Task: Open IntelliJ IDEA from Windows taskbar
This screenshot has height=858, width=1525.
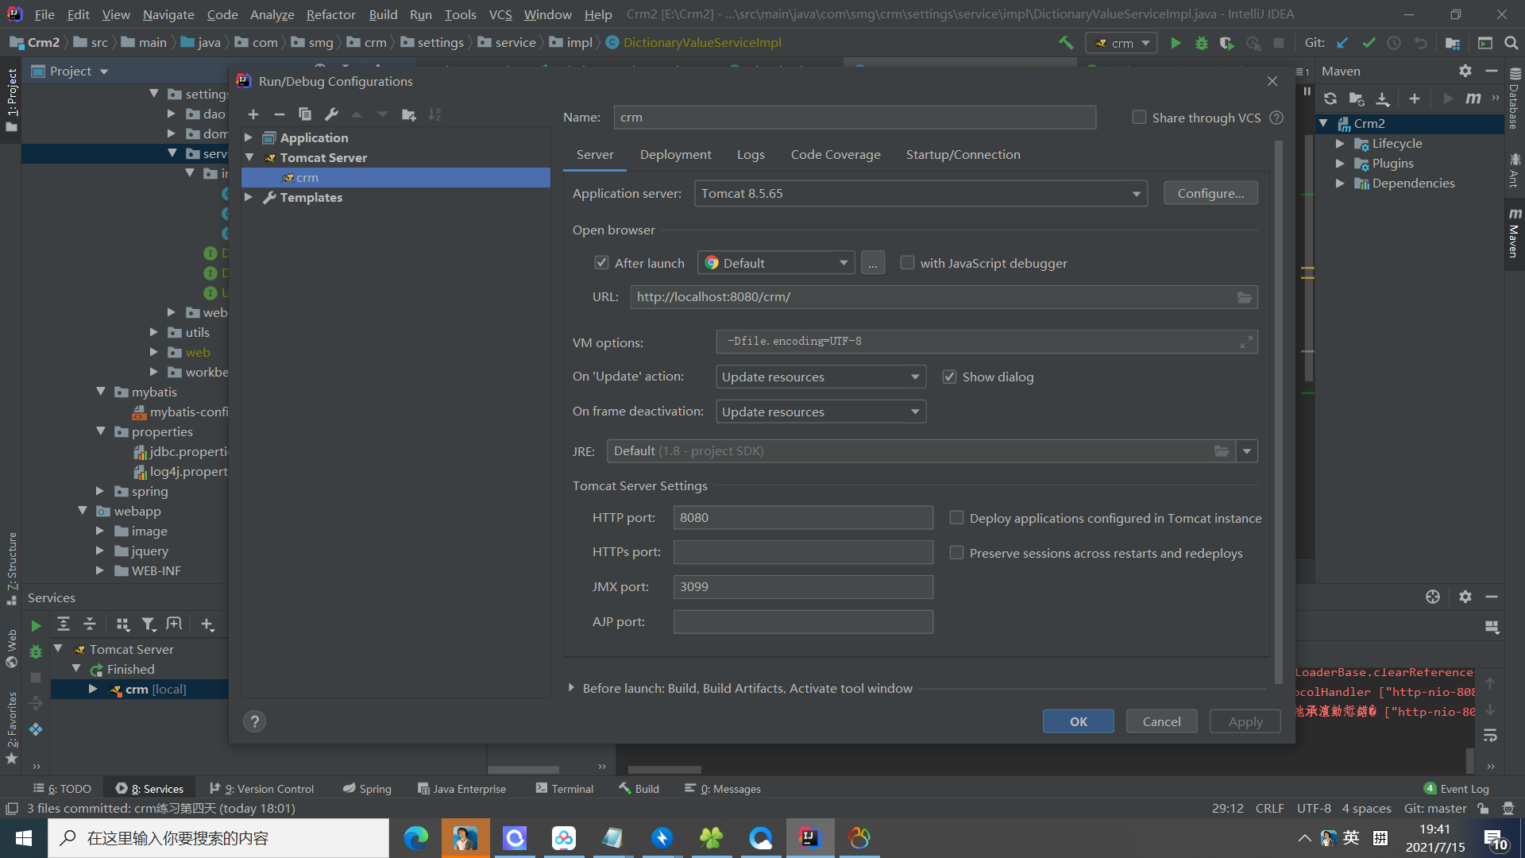Action: 809,837
